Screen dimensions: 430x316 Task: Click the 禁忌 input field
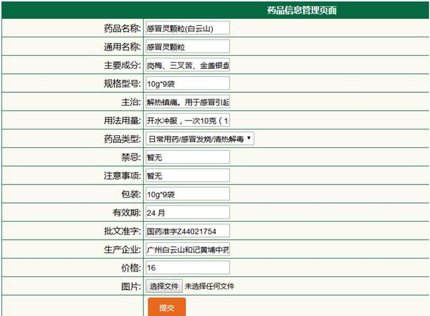pos(188,157)
